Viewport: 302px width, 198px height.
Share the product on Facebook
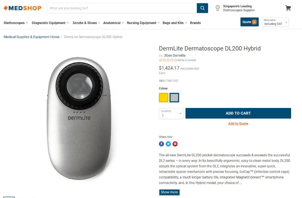pos(161,144)
